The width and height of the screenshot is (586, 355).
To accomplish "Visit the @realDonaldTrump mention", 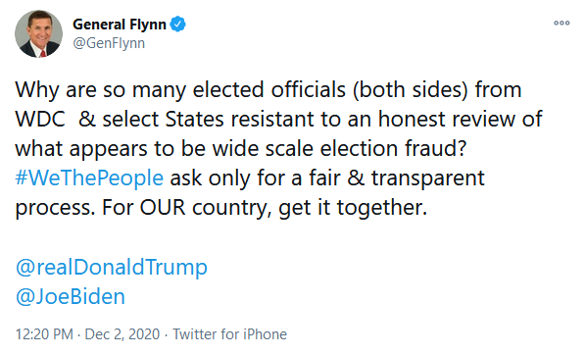I will pos(112,267).
